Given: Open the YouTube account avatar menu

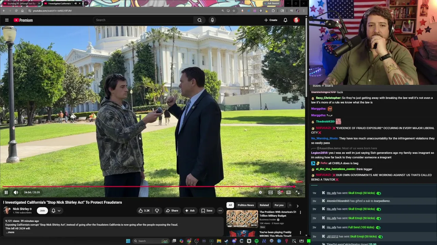Looking at the screenshot, I should (296, 20).
